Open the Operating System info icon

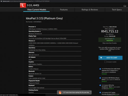pos(40,31)
